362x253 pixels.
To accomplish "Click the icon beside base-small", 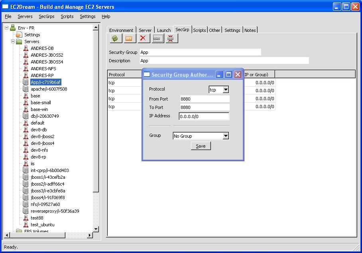I will pyautogui.click(x=26, y=103).
